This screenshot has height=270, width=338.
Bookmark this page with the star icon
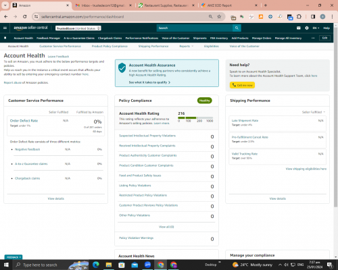coord(219,17)
